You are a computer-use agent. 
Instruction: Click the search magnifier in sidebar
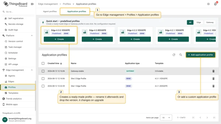4,12
